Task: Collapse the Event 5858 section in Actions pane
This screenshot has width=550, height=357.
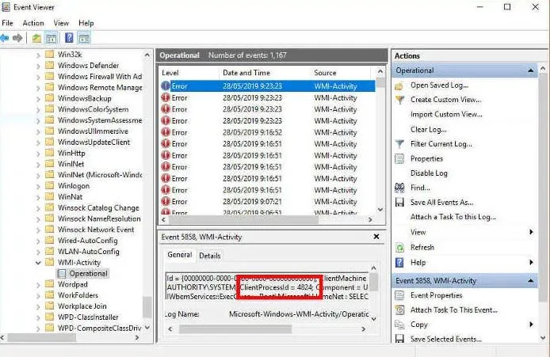Action: point(531,281)
